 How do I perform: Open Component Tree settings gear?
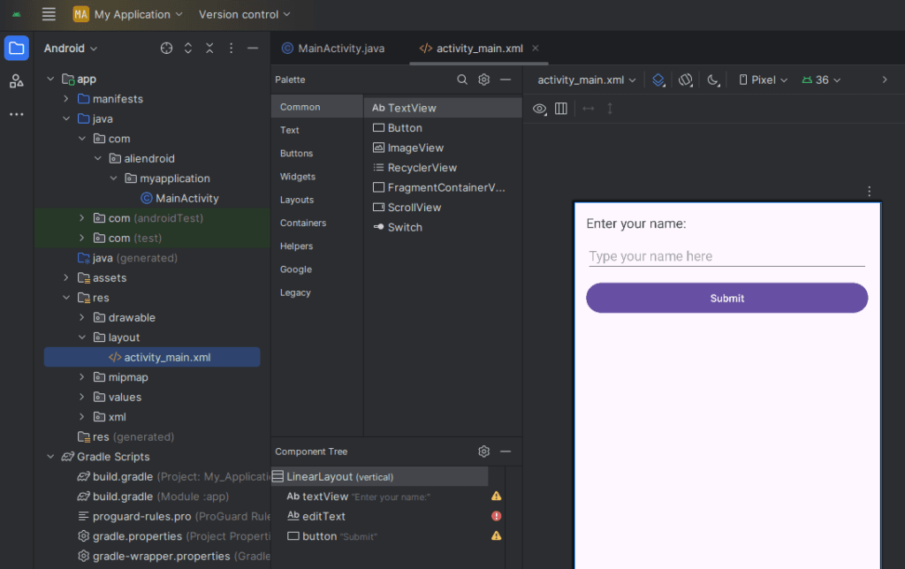483,451
